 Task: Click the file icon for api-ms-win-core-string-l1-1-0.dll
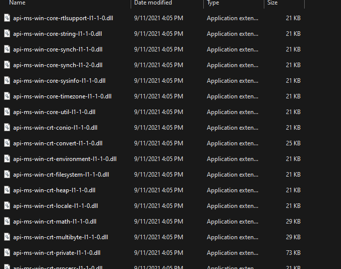[x=7, y=33]
